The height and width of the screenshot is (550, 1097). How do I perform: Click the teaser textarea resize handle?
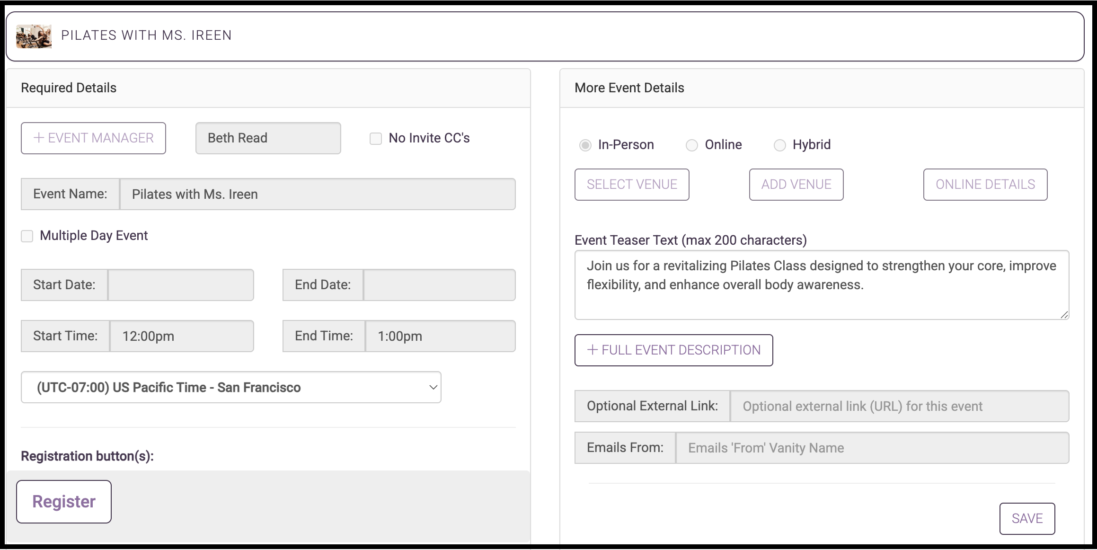point(1064,315)
